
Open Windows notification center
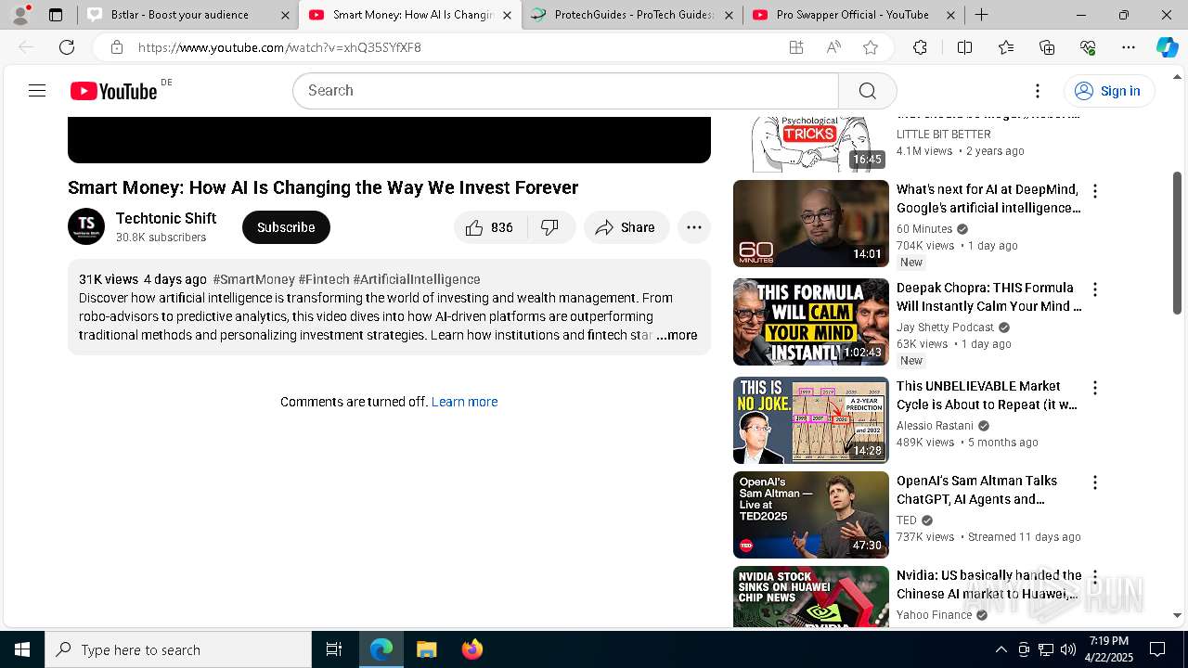[x=1157, y=649]
